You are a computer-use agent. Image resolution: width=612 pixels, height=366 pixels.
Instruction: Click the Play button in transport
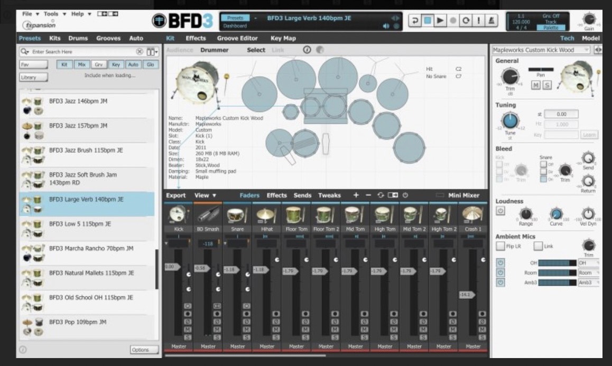pos(440,20)
